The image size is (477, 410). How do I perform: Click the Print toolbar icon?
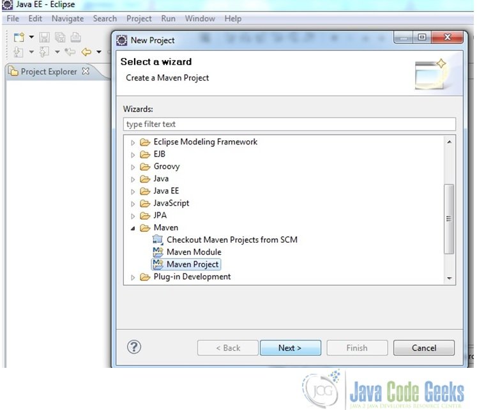click(x=76, y=37)
